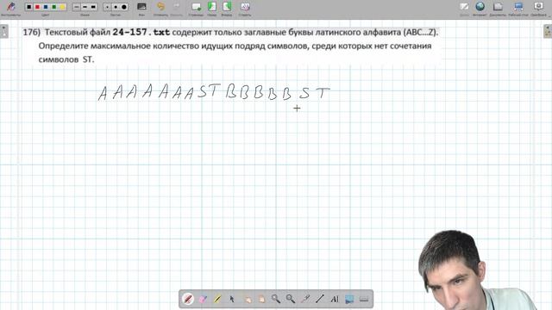Select the Scroll page hand tool

(261, 299)
